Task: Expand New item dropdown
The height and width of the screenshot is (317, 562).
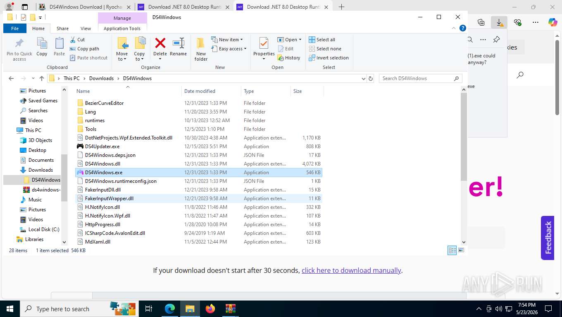Action: coord(227,40)
